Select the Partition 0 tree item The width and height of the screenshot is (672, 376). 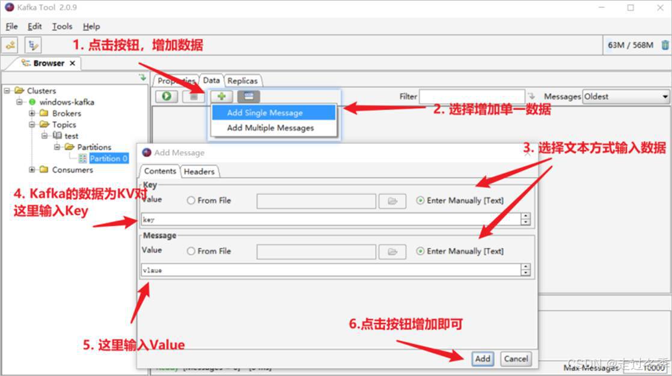(x=108, y=158)
